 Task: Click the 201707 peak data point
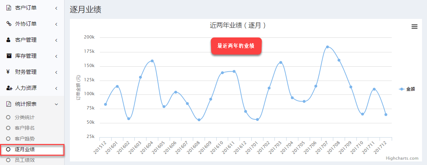[327, 47]
